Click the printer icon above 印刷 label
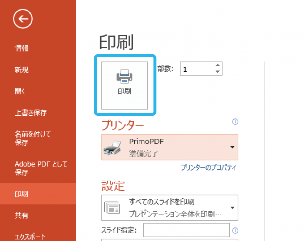304x241 pixels. [125, 75]
